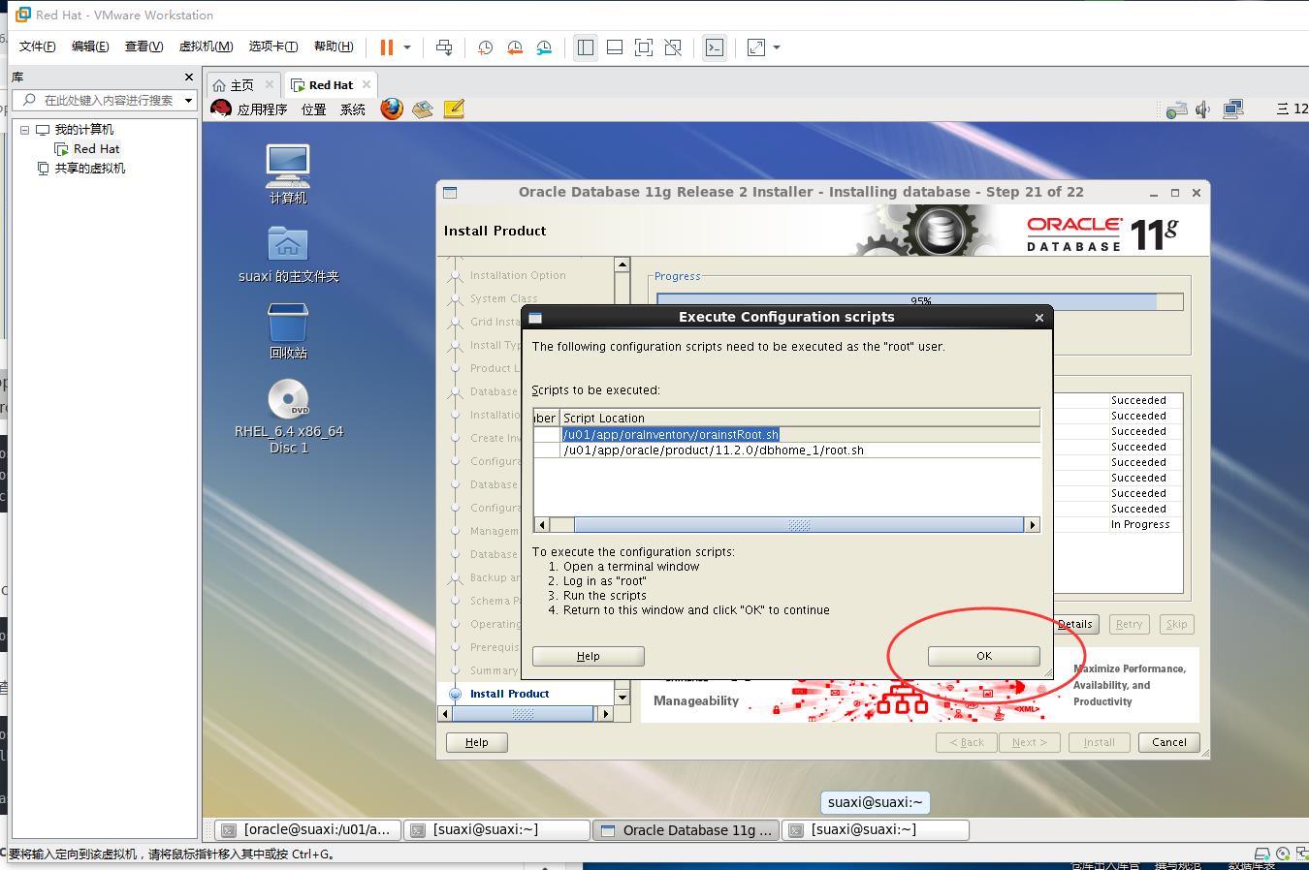Open the console view icon
1309x870 pixels.
[715, 47]
